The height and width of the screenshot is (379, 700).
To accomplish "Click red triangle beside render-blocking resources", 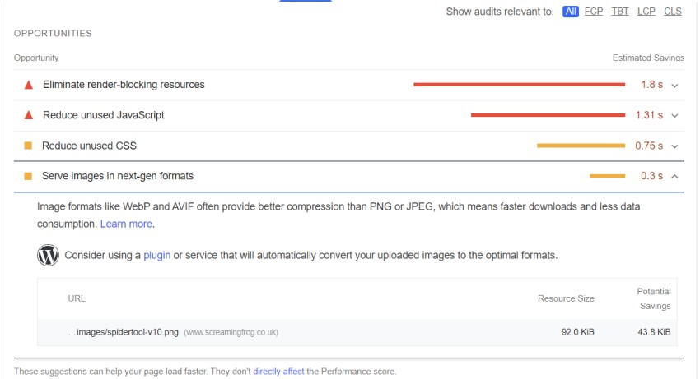I will (28, 85).
